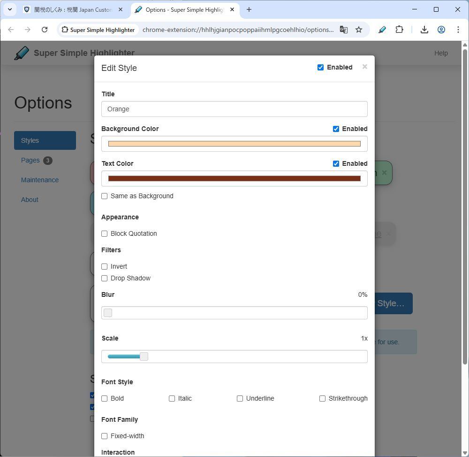
Task: Toggle Background Color Enabled checkbox
Action: 336,129
